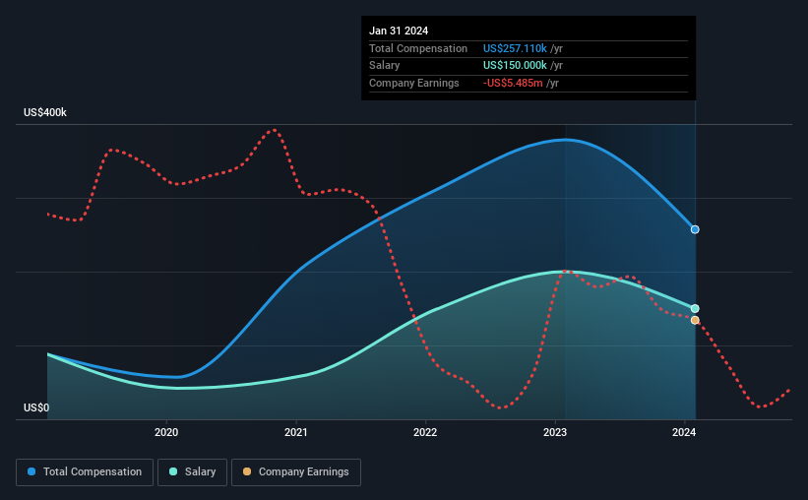Select the 2020 x-axis label
Viewport: 808px width, 500px height.
tap(166, 432)
